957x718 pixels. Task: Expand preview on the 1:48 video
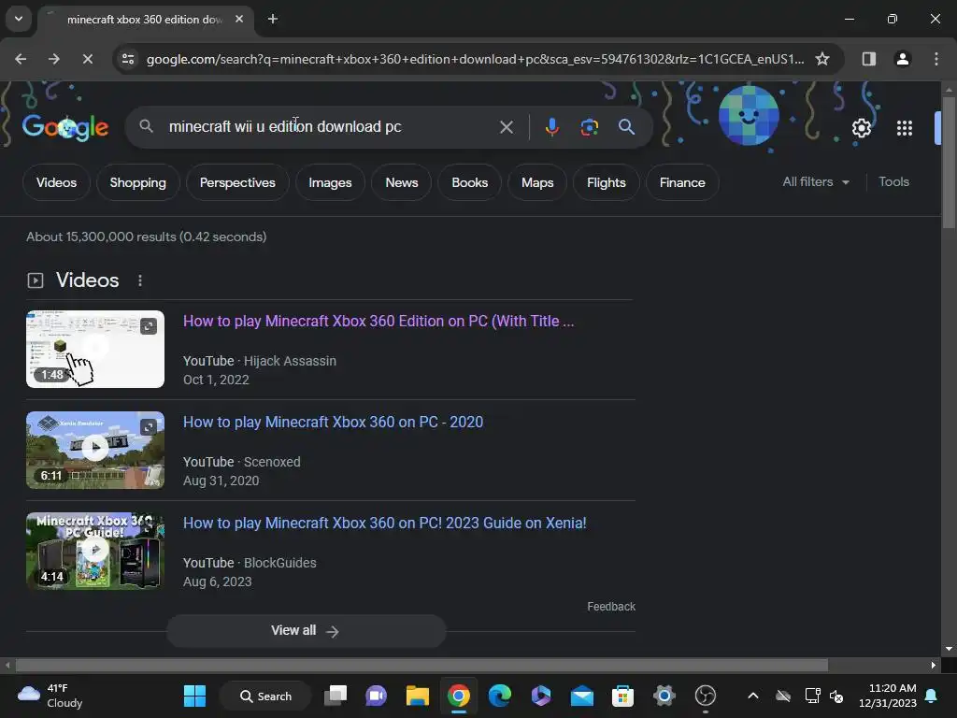(x=149, y=326)
